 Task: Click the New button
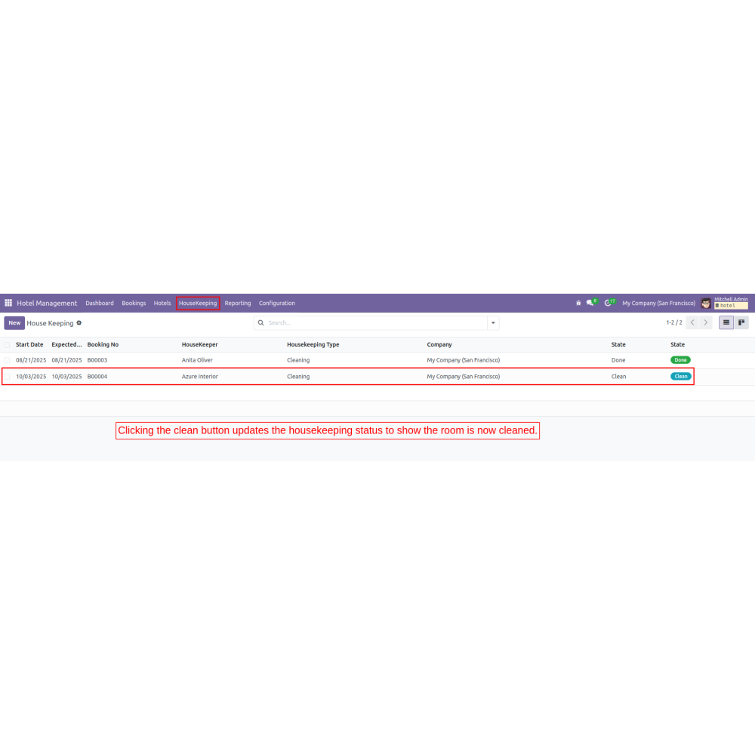pyautogui.click(x=14, y=323)
